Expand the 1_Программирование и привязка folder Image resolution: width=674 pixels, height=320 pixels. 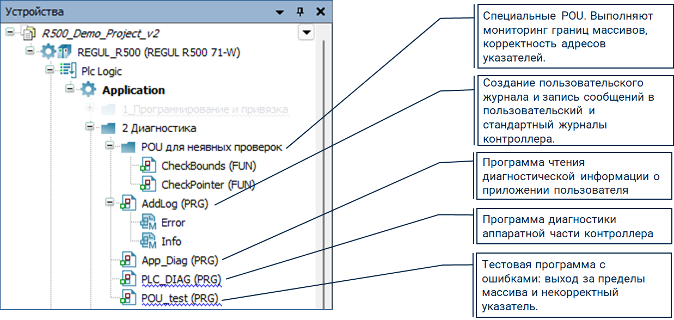click(x=90, y=109)
